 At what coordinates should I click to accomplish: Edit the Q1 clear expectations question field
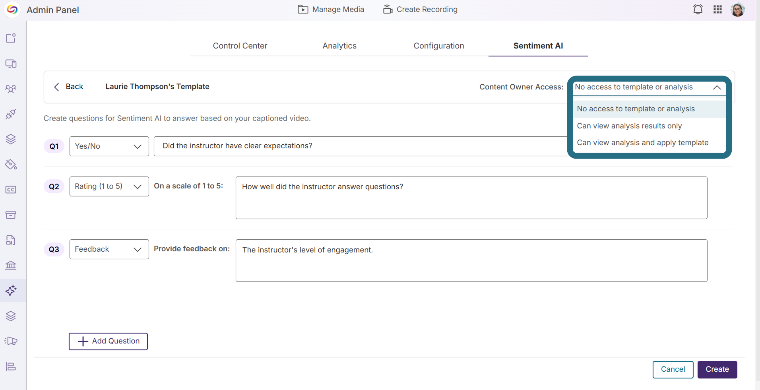361,146
